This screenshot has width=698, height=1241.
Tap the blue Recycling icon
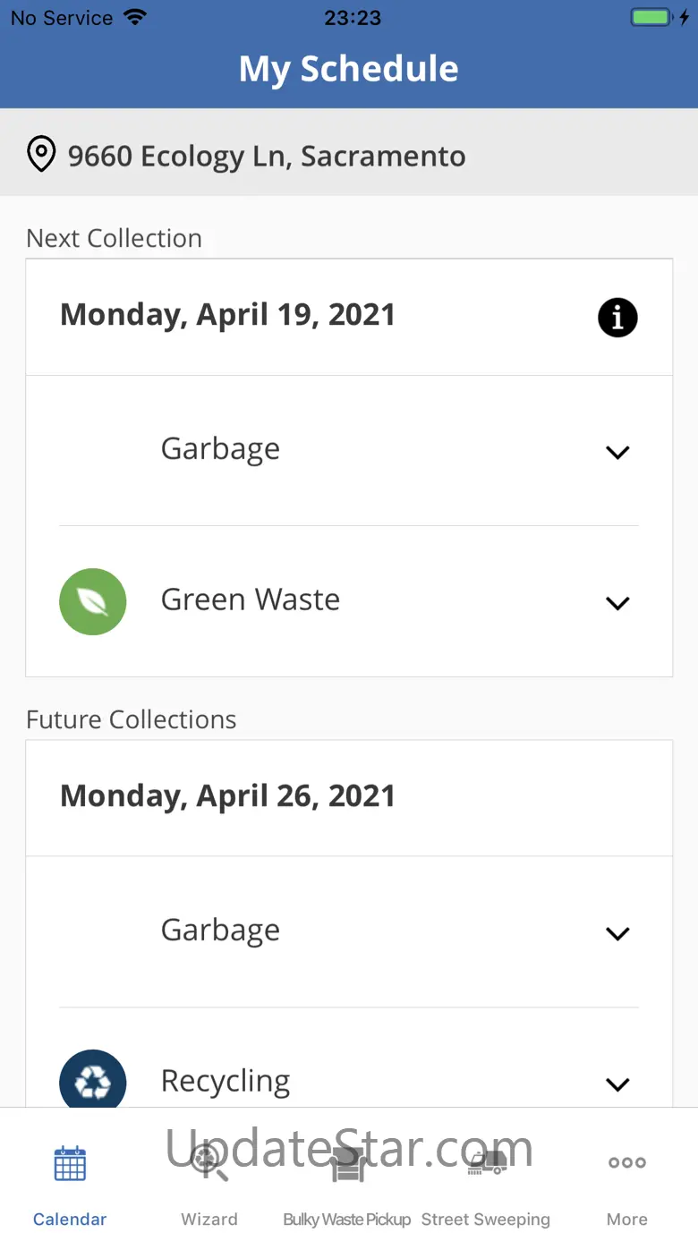point(93,1082)
